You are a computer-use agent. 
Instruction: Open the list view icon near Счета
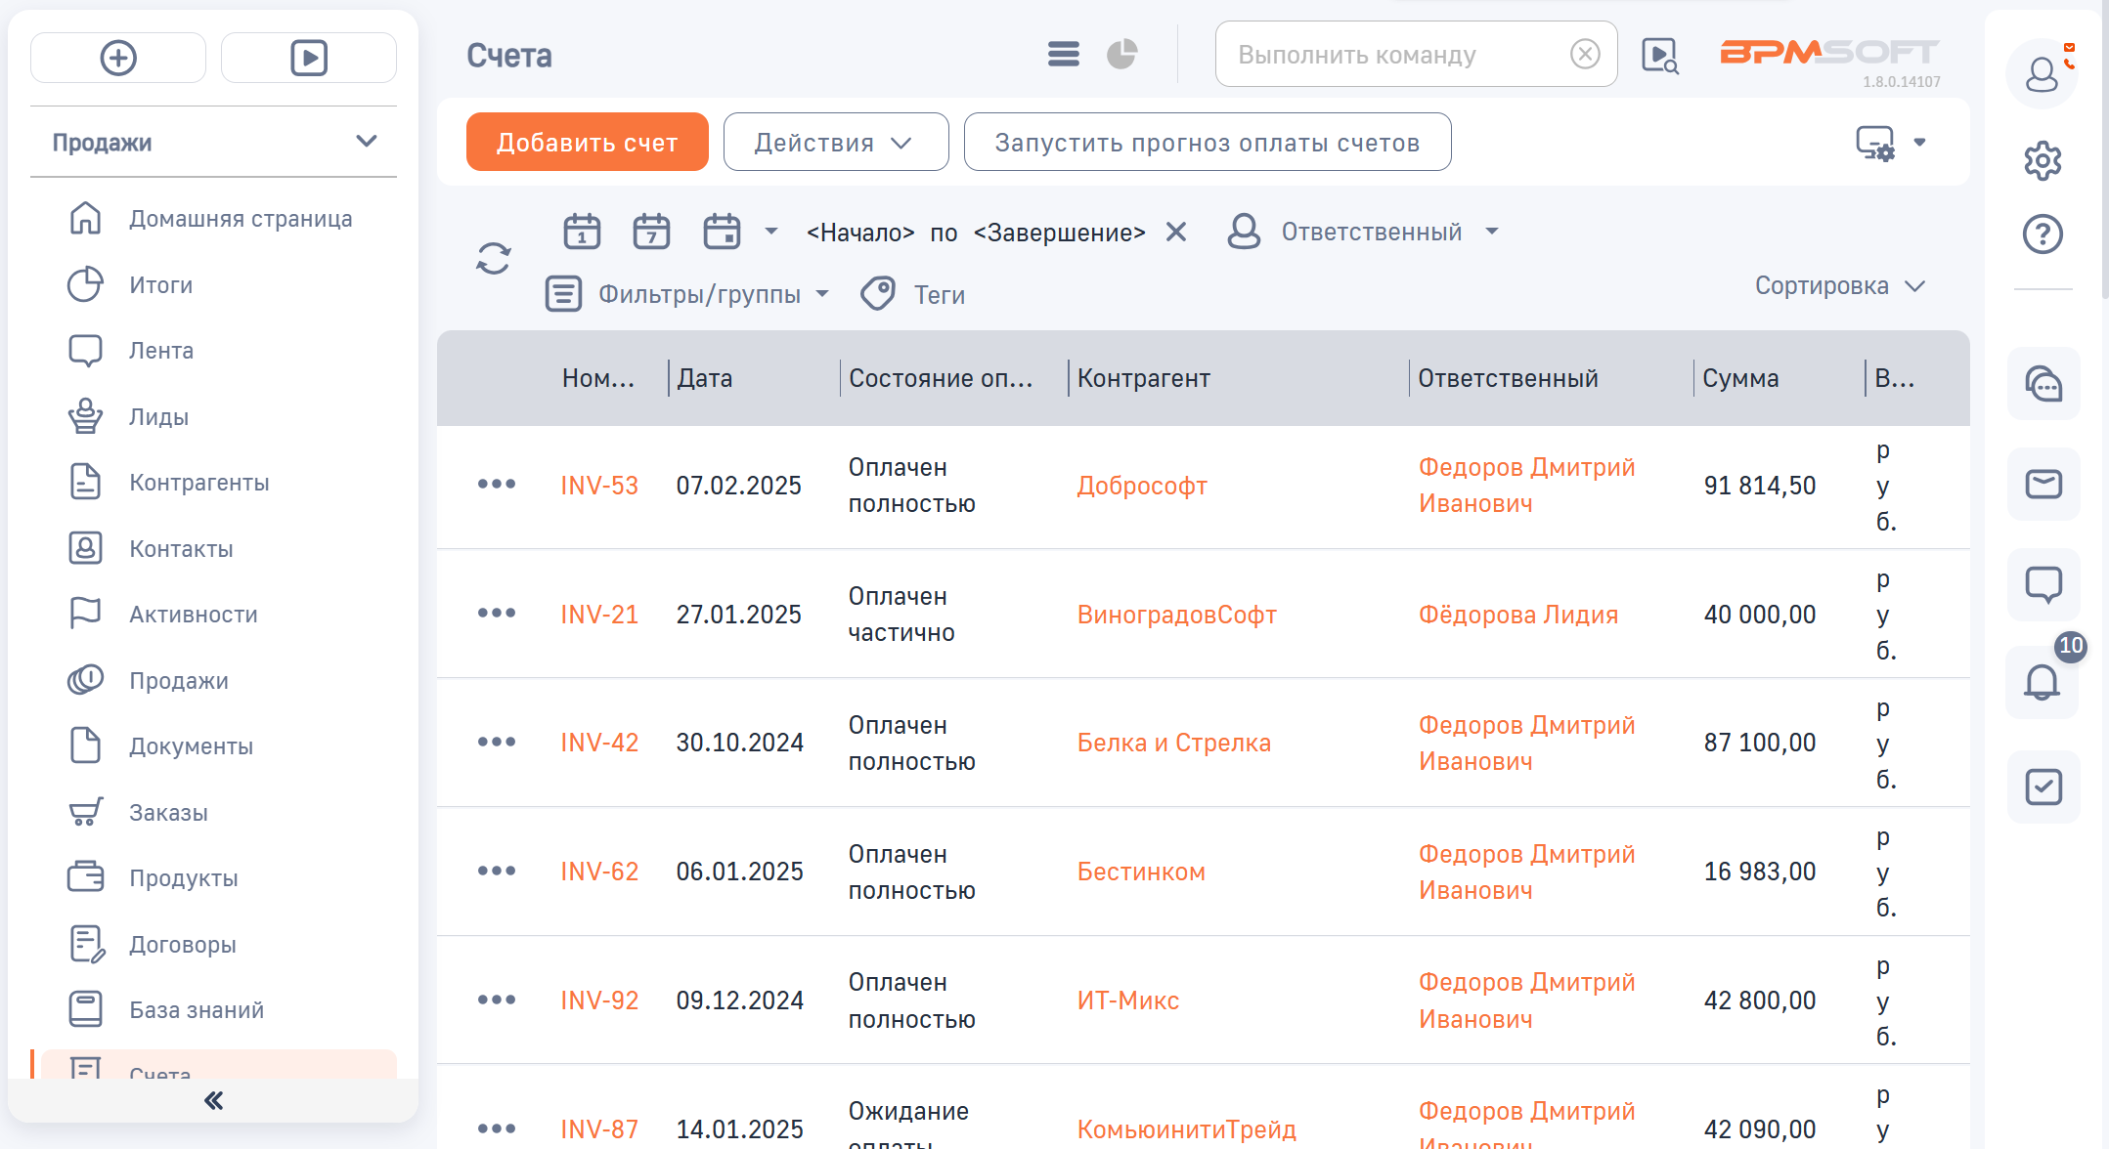click(1062, 54)
